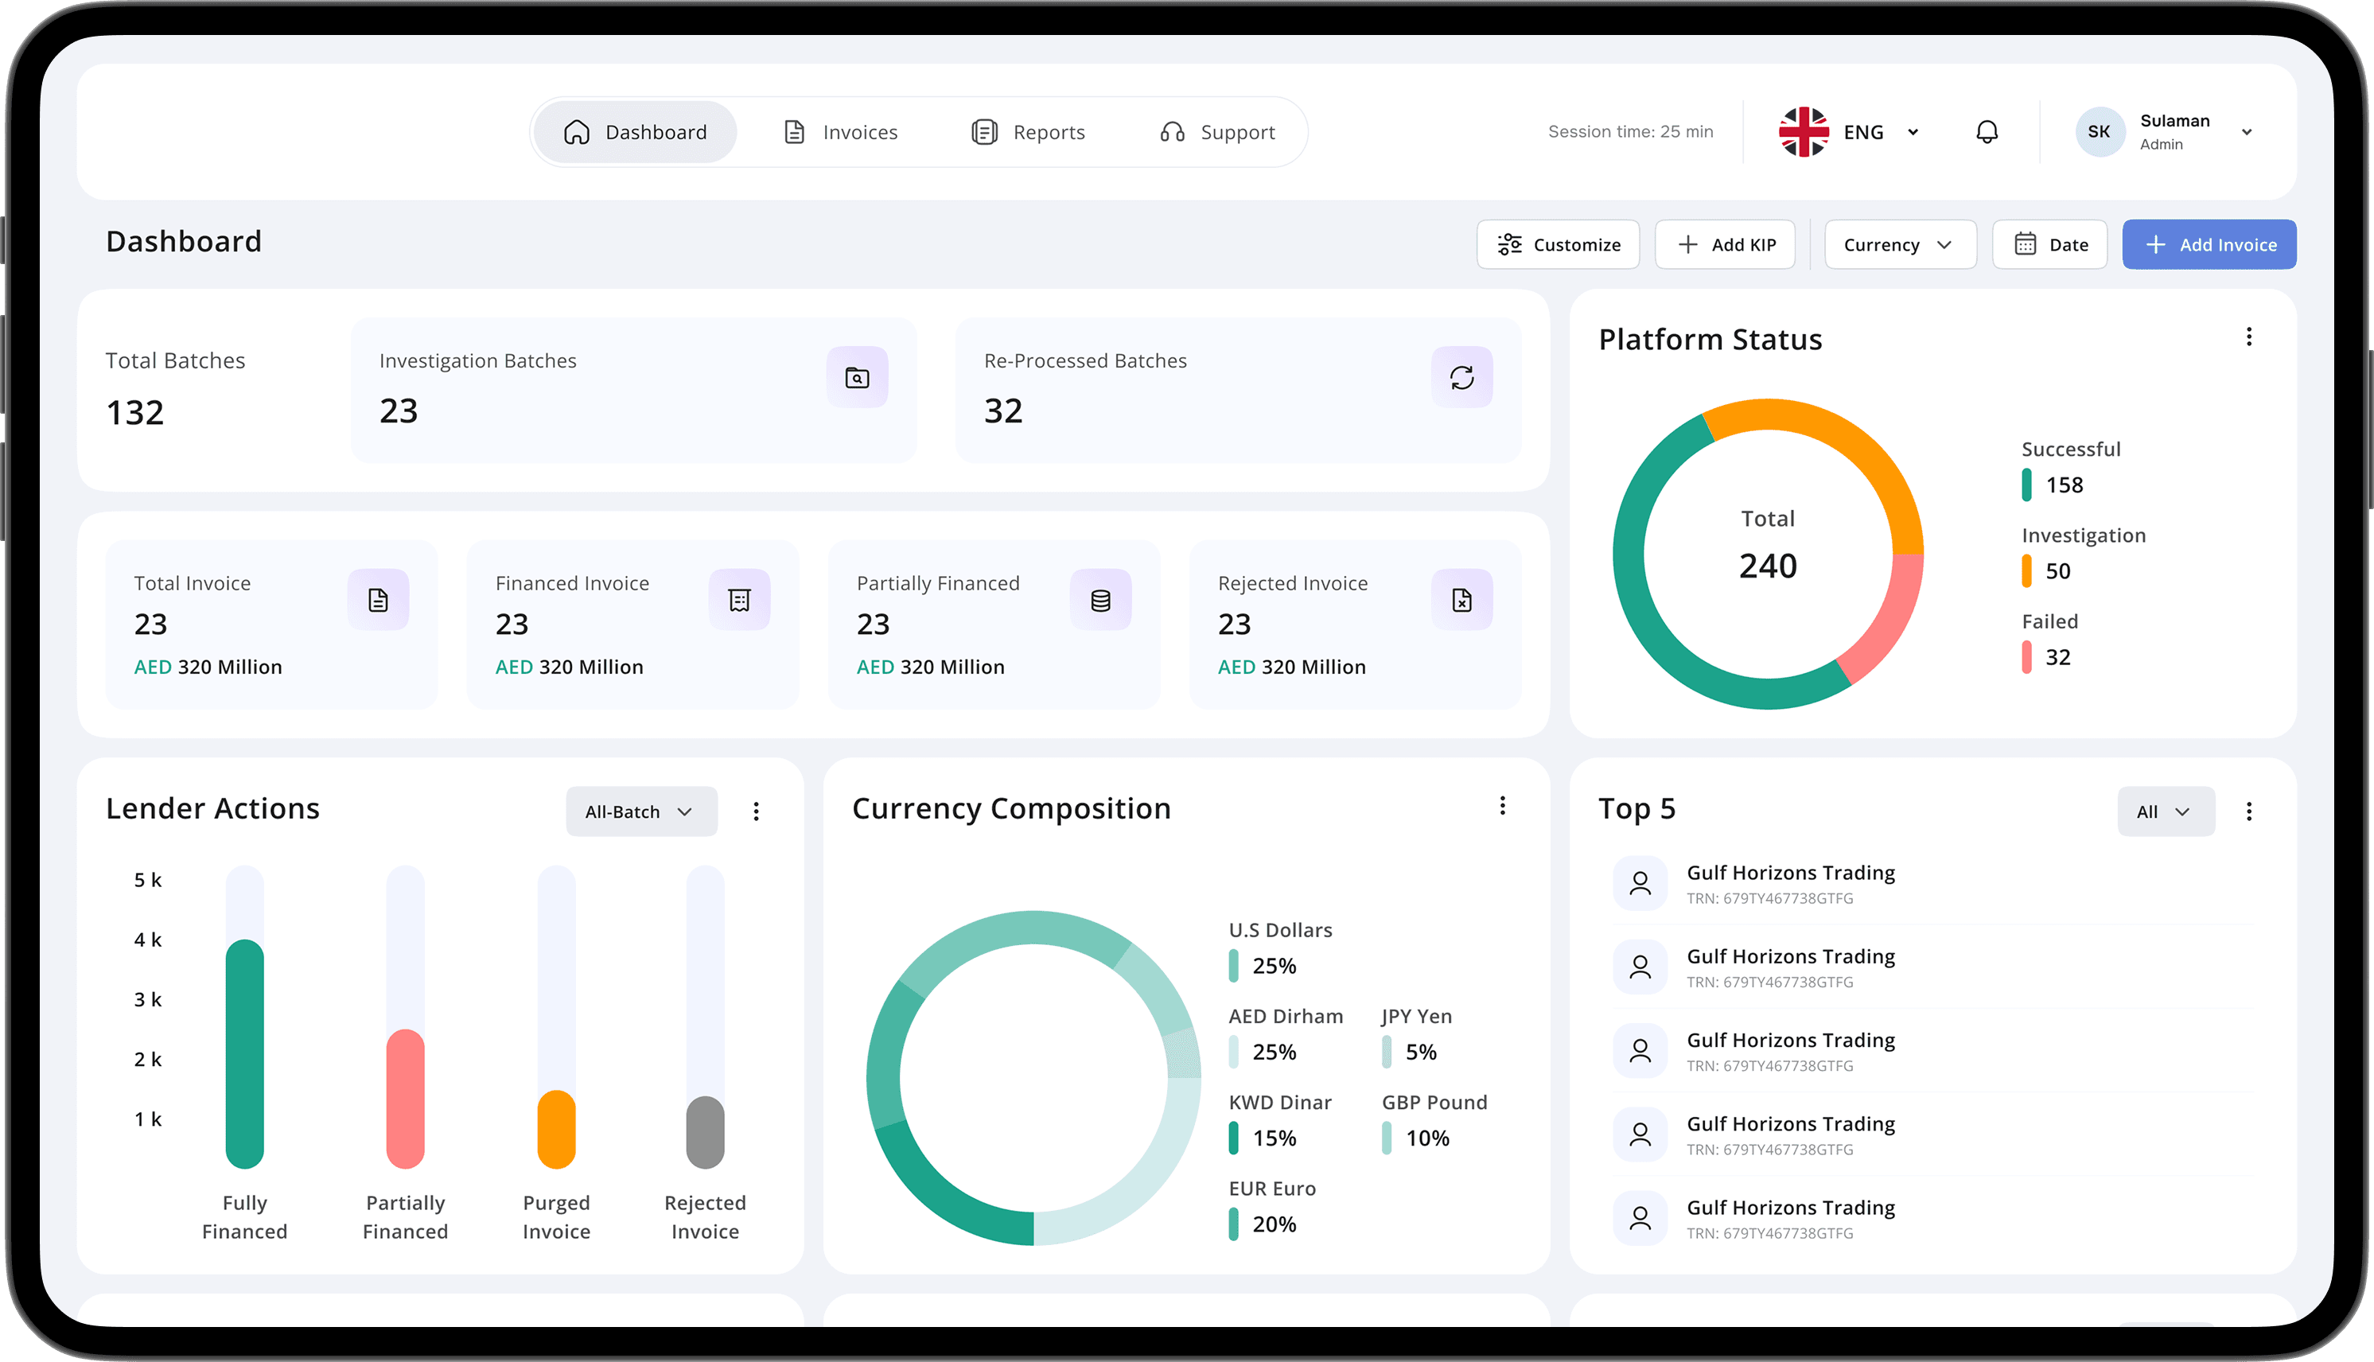Open Platform Status three-dot menu

coord(2248,337)
